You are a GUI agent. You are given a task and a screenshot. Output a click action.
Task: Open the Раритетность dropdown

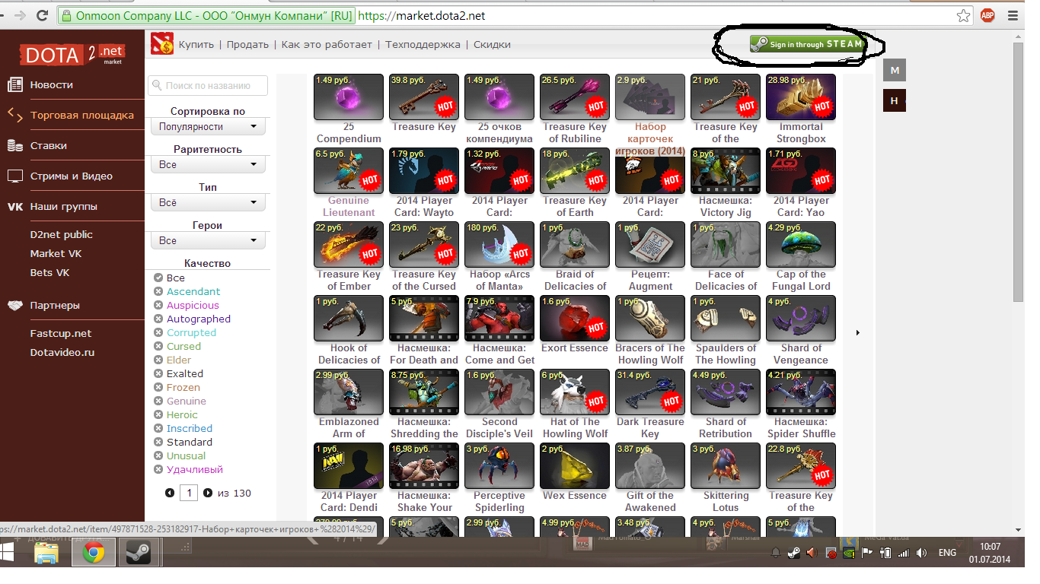(208, 164)
